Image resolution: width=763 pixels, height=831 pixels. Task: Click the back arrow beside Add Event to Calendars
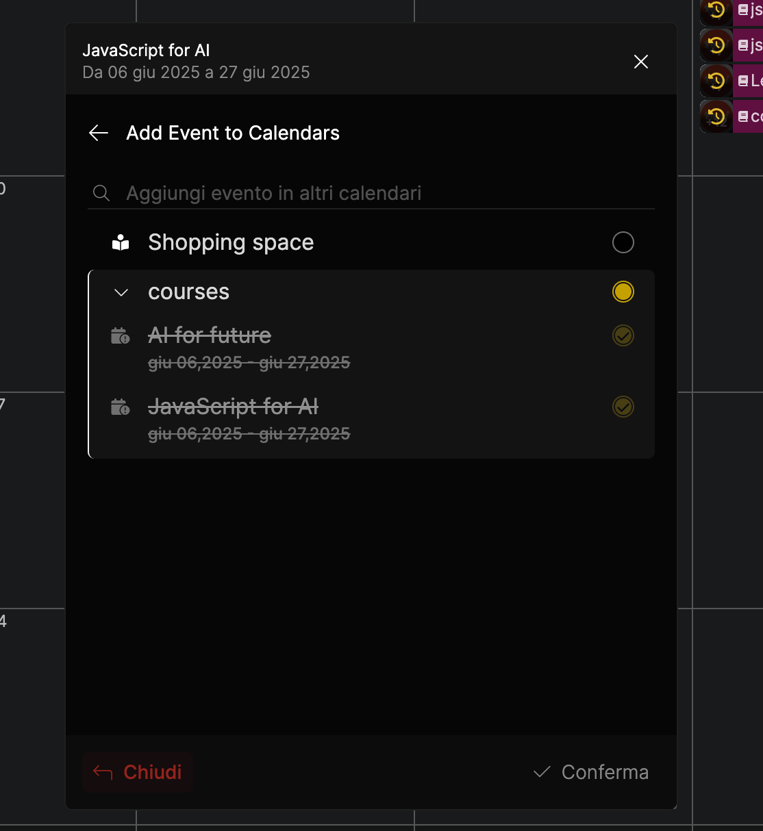coord(99,133)
